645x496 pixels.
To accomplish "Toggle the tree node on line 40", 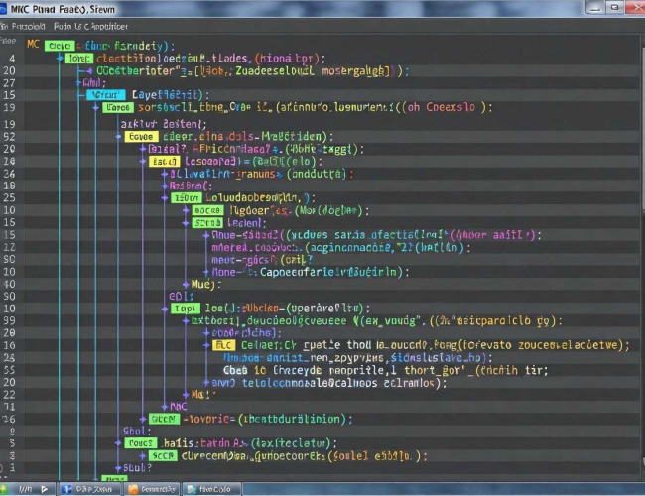I will 186,284.
